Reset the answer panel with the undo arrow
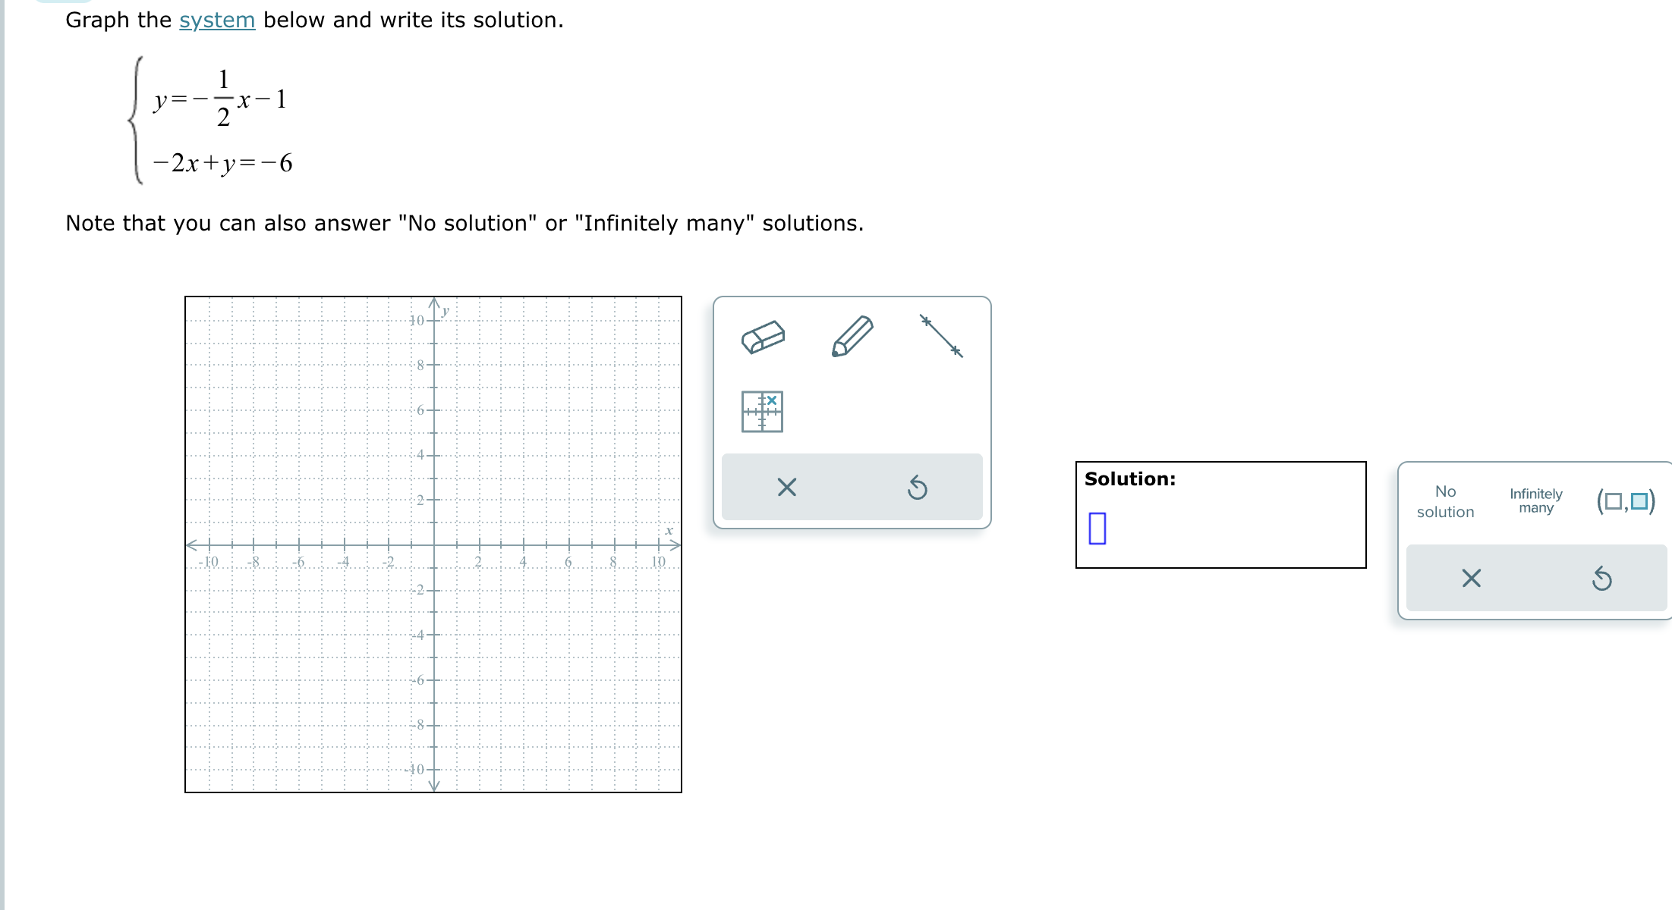 pos(1604,578)
